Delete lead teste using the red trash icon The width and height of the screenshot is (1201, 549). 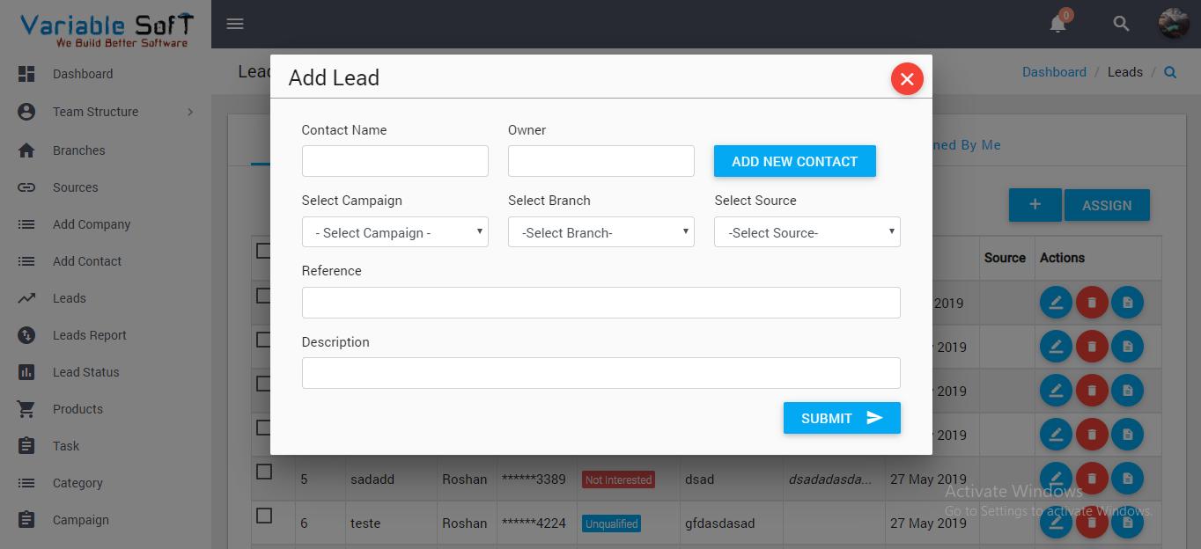[x=1092, y=523]
